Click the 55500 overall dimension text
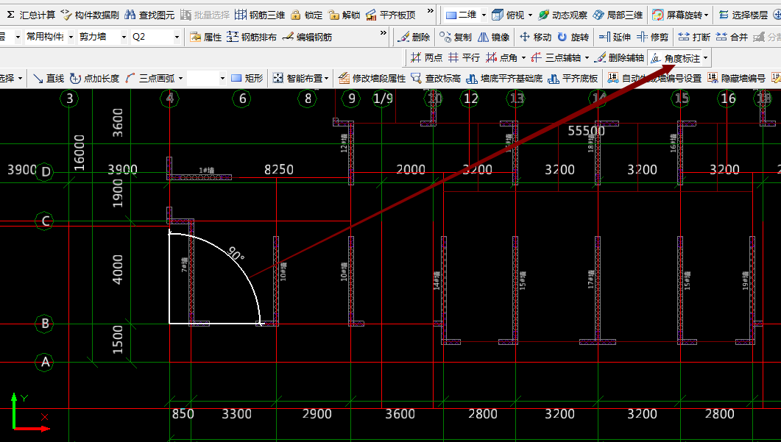 (586, 131)
